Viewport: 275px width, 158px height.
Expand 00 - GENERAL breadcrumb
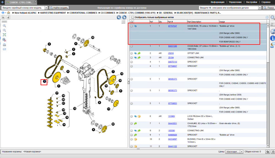coord(158,13)
